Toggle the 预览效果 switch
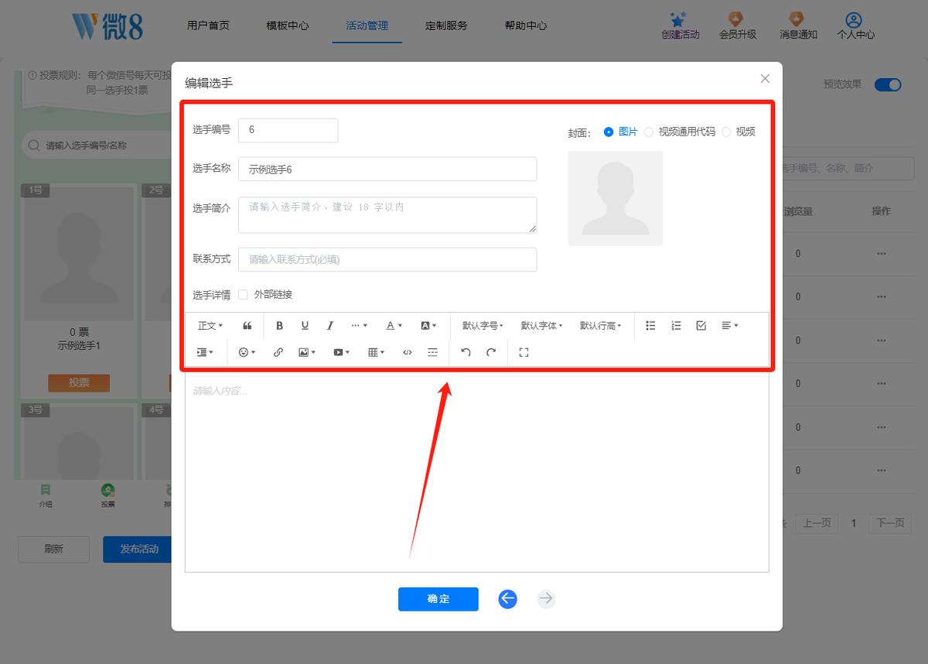The height and width of the screenshot is (664, 928). (x=888, y=84)
